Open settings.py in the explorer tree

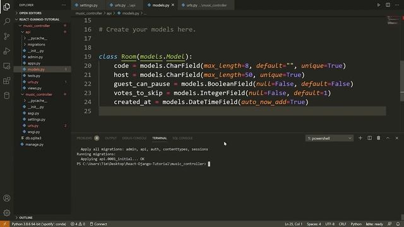click(37, 119)
